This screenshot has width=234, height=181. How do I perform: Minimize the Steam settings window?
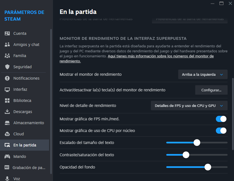tap(213, 3)
